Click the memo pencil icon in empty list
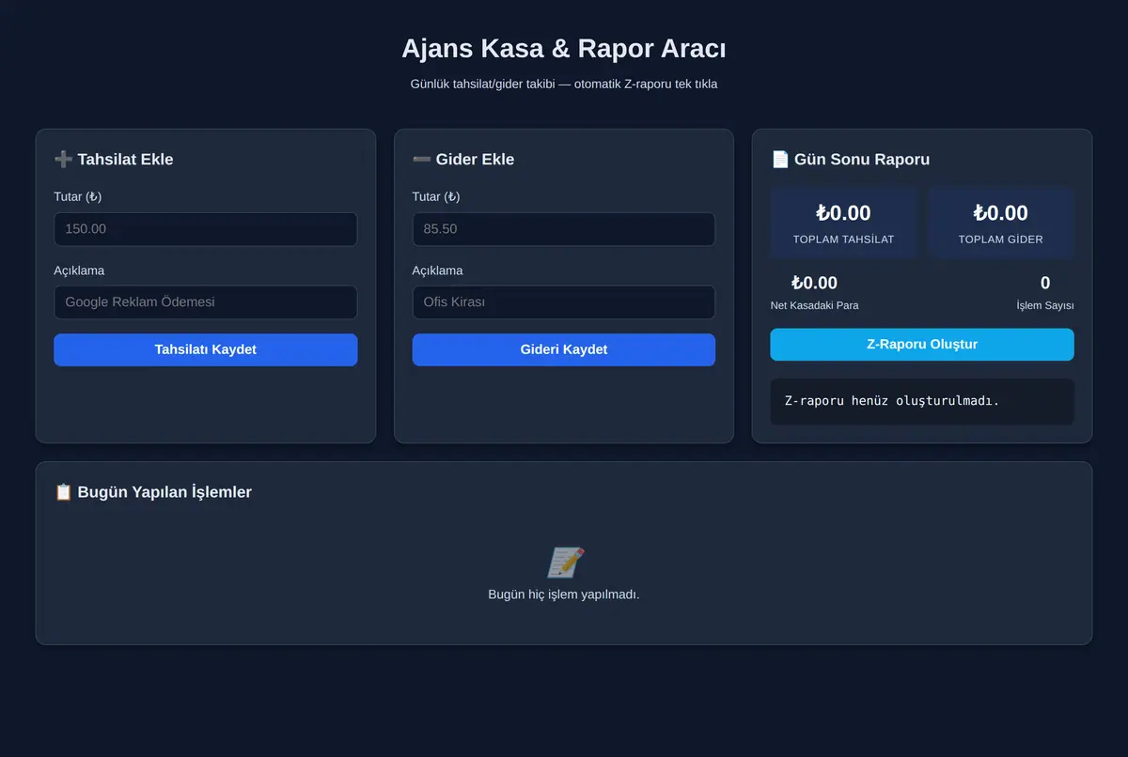 (x=565, y=563)
